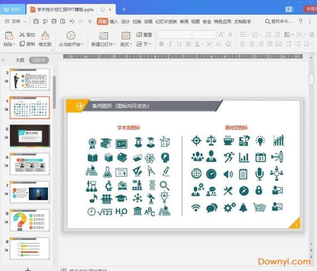Click the Print icon in quick toolbar
Image resolution: width=317 pixels, height=271 pixels.
pos(54,21)
